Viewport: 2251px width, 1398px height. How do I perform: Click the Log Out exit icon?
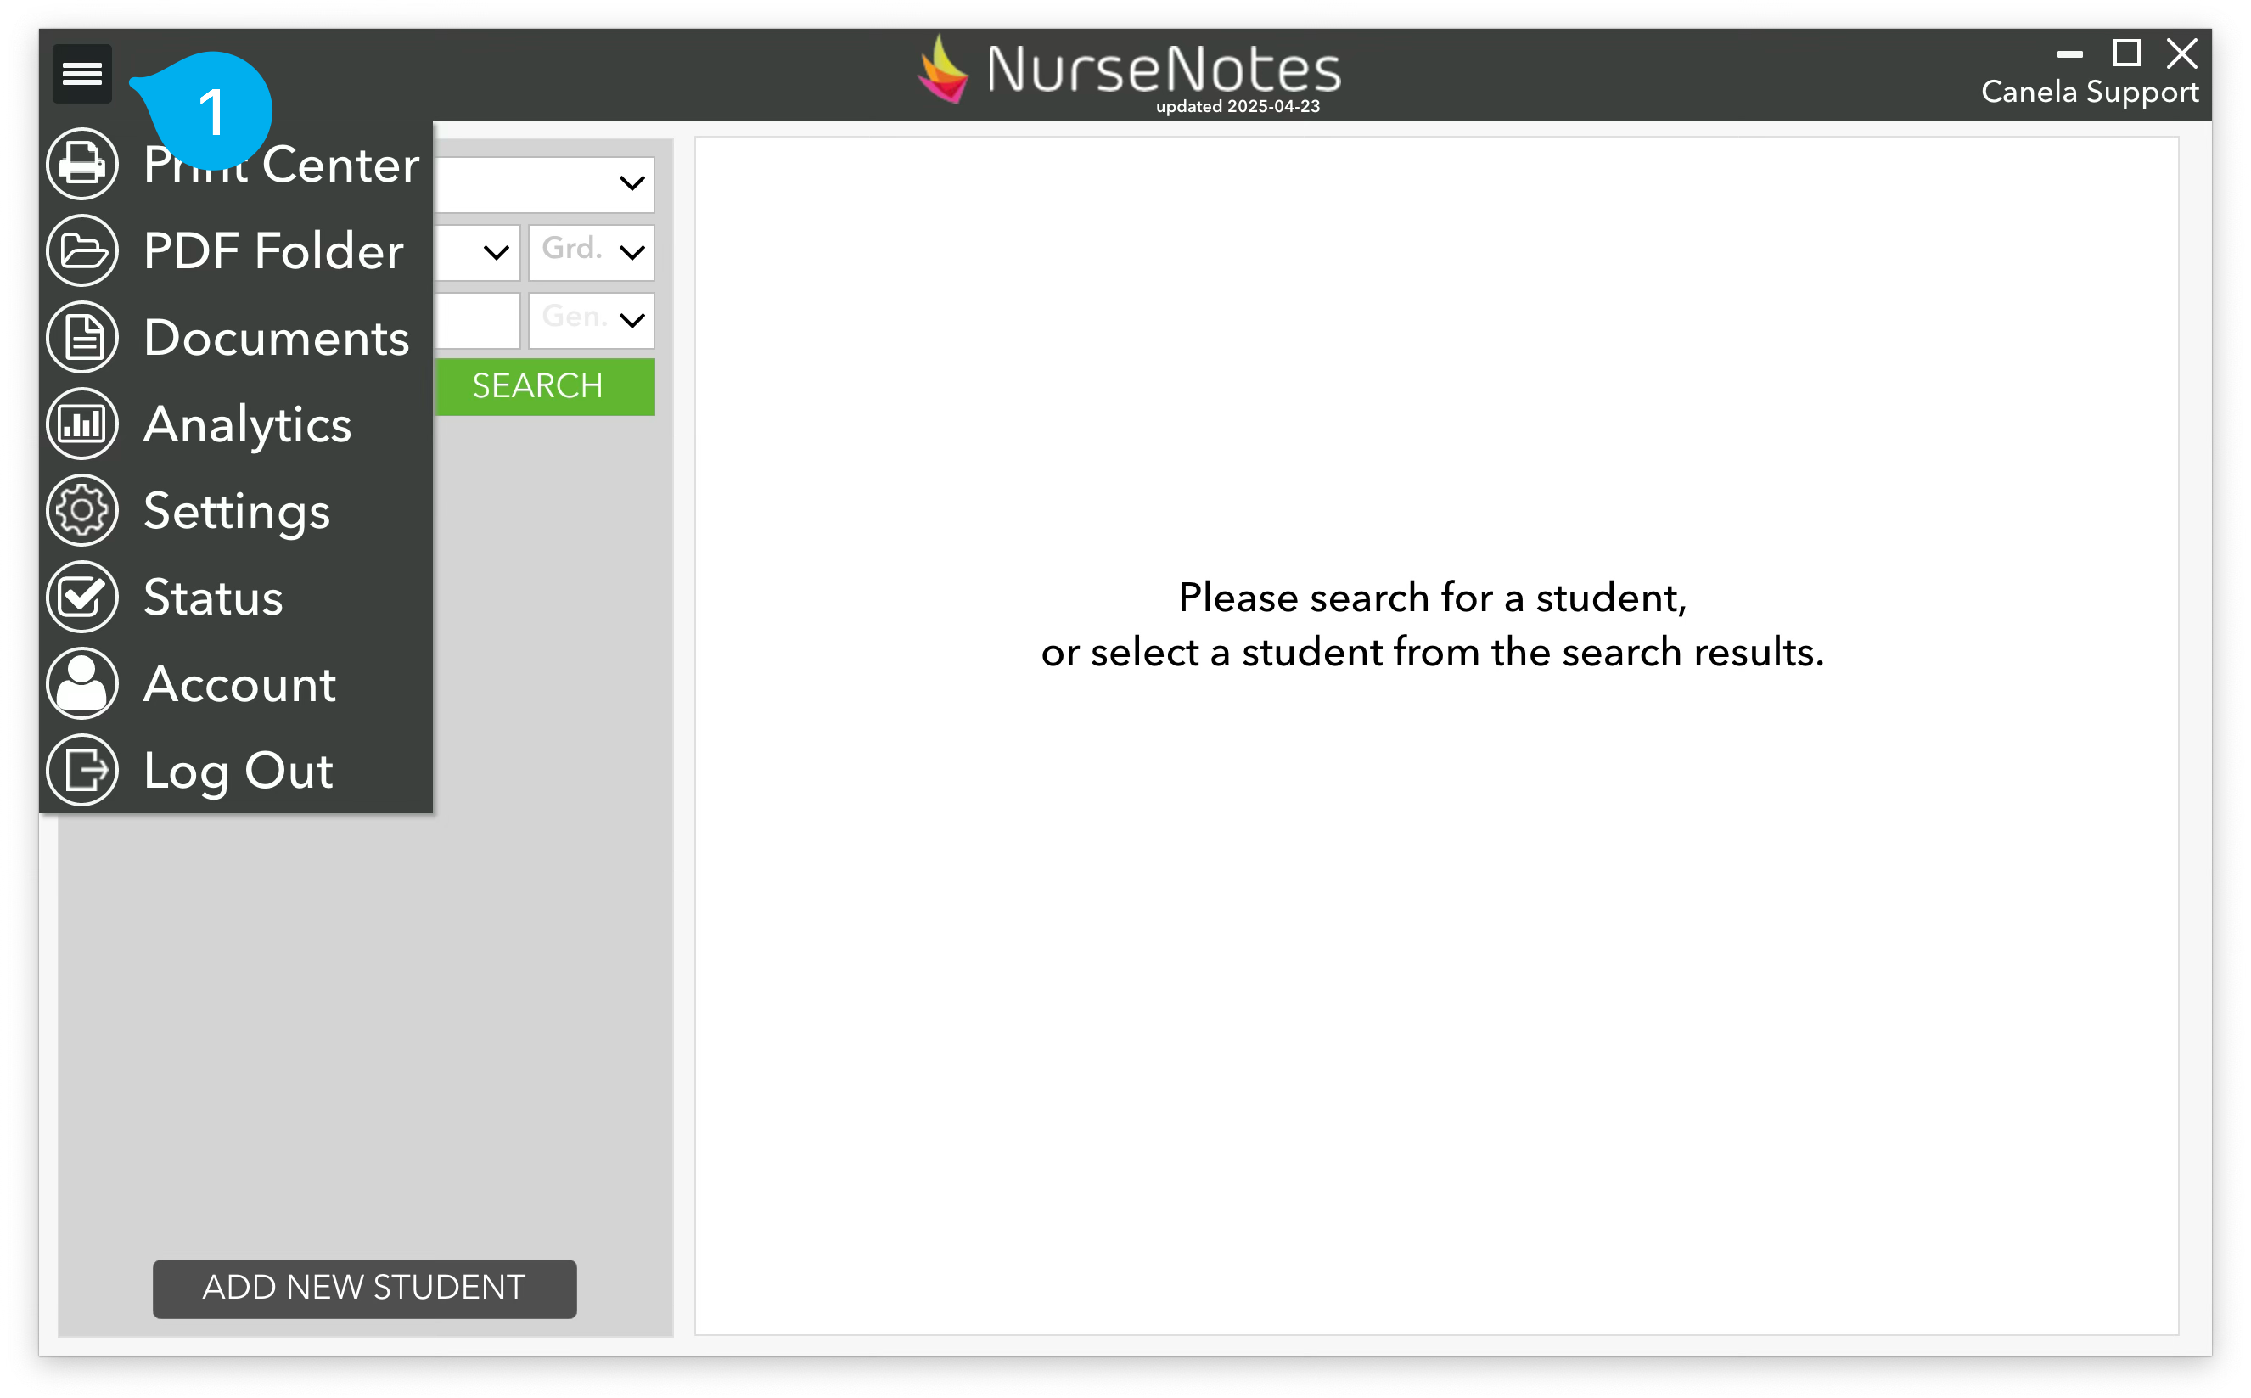tap(82, 770)
